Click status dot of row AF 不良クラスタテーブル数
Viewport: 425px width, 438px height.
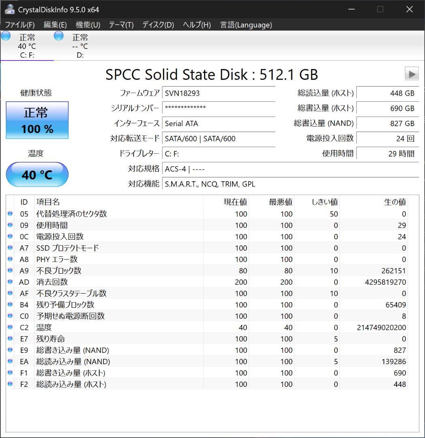coord(10,293)
